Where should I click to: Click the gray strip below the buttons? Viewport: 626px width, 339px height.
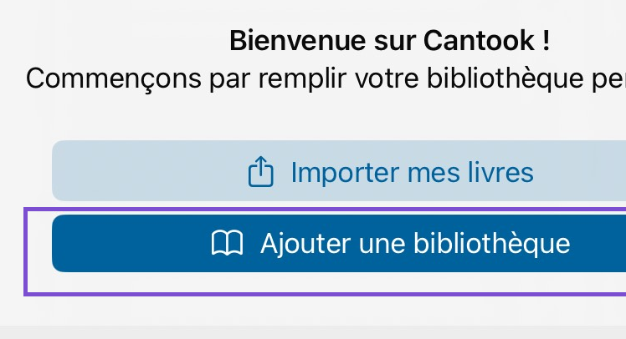[313, 331]
